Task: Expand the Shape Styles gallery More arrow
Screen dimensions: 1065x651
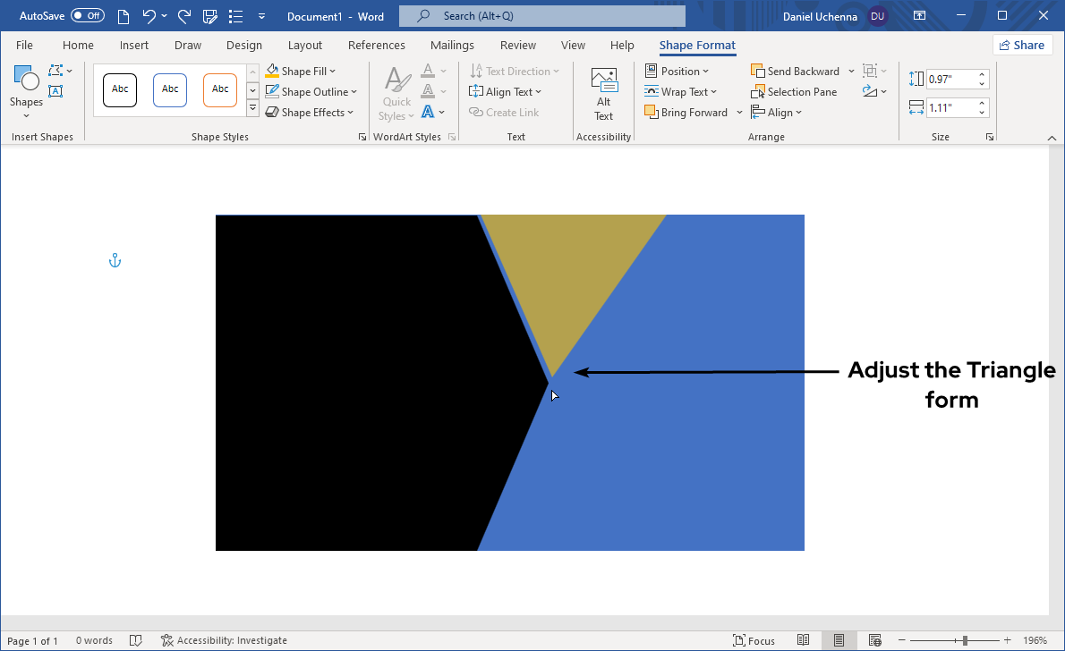Action: click(x=252, y=109)
